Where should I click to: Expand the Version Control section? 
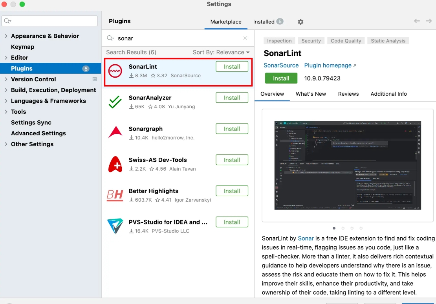point(6,79)
